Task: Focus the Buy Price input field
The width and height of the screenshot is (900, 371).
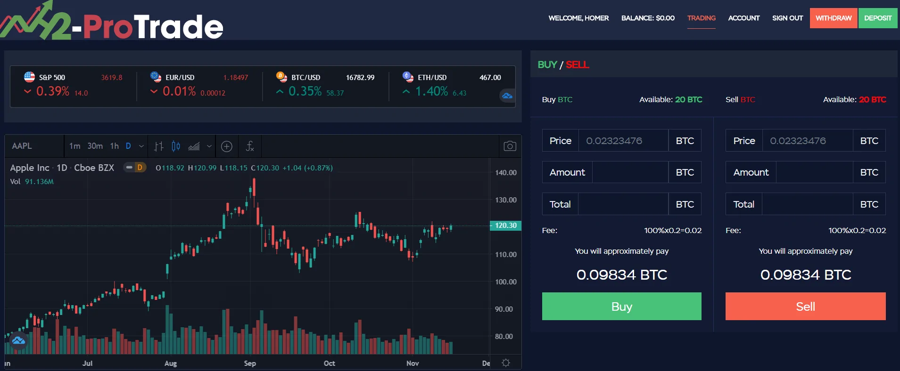Action: (623, 141)
